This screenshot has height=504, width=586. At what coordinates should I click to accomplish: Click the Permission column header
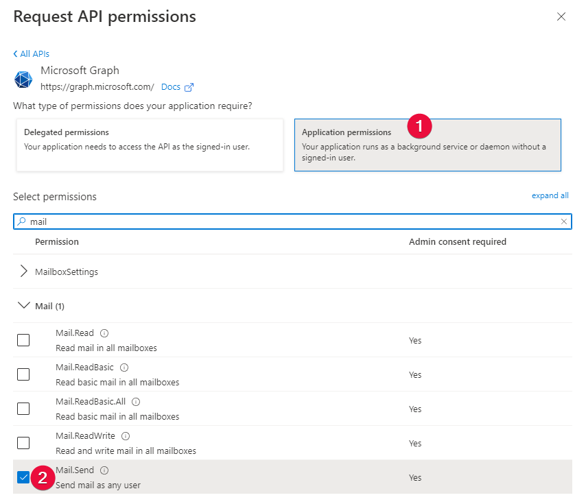(57, 241)
